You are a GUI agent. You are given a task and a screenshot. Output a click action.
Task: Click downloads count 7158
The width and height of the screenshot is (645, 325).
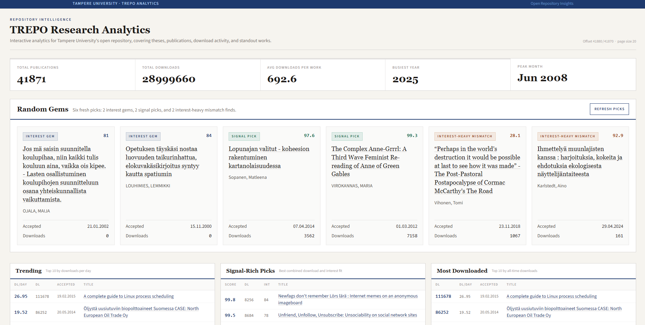(x=412, y=236)
